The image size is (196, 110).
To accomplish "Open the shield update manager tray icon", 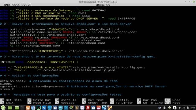I will tap(169, 108).
